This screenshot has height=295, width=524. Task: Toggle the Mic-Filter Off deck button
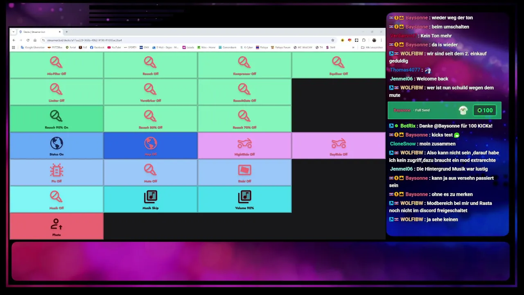click(x=56, y=65)
